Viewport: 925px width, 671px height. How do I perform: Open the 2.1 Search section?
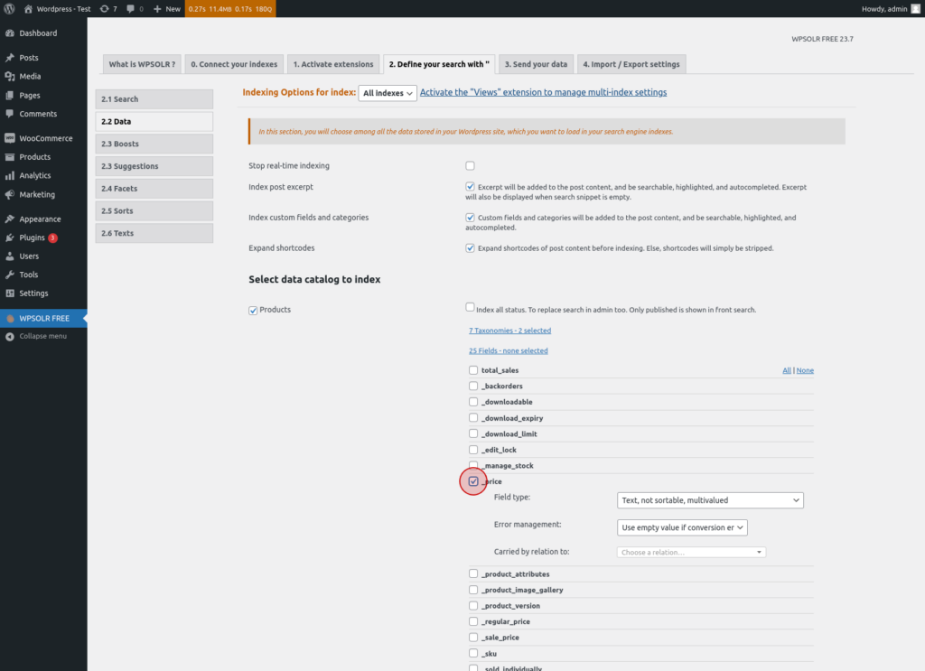pyautogui.click(x=154, y=99)
